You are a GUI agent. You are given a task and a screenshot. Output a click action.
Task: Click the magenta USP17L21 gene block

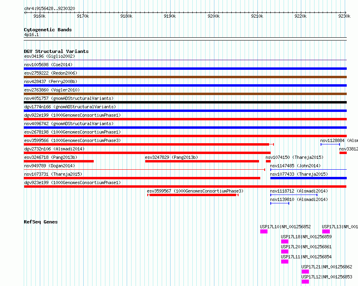click(x=305, y=272)
